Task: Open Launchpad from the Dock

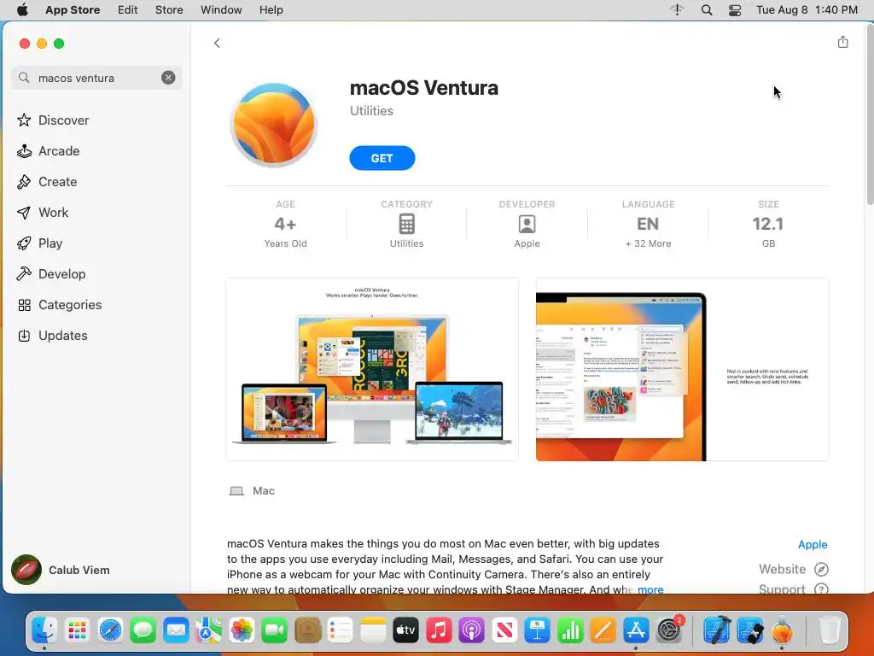Action: point(77,630)
